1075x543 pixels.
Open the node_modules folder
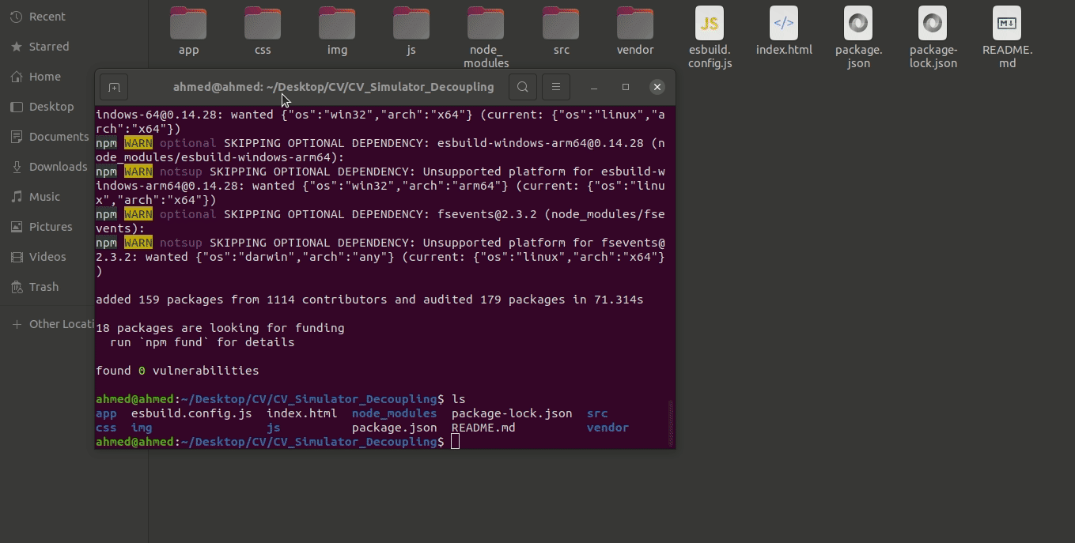click(486, 24)
